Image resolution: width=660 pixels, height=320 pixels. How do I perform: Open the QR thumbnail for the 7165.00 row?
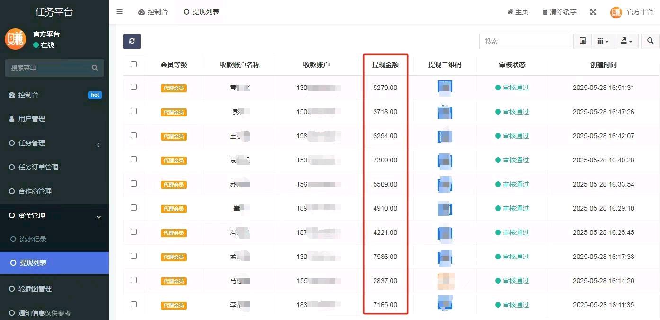point(445,304)
